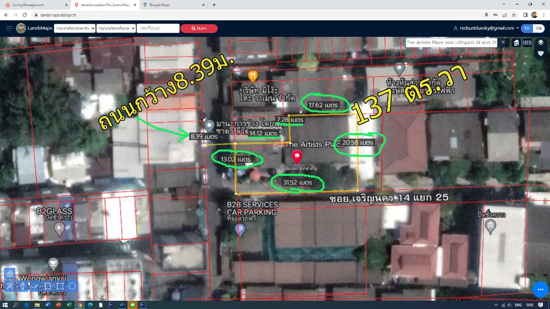Open the LandsMaps hamburger menu
This screenshot has height=309, width=550.
click(x=9, y=28)
